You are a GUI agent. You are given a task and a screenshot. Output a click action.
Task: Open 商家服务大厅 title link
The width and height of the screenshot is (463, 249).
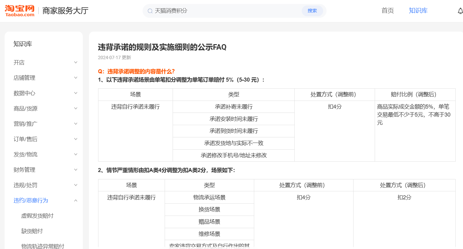click(65, 11)
